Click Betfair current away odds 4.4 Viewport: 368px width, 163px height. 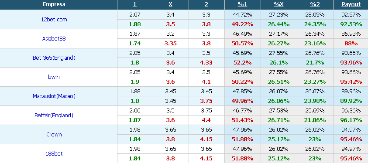coord(206,120)
